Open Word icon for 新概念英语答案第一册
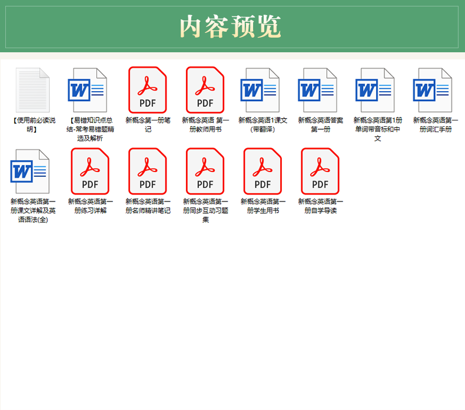This screenshot has height=410, width=465. click(318, 90)
